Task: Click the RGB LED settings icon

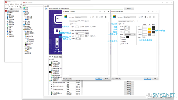Action: click(26, 45)
